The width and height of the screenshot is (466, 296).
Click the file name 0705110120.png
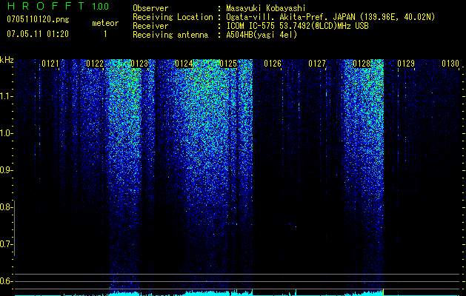pyautogui.click(x=38, y=20)
